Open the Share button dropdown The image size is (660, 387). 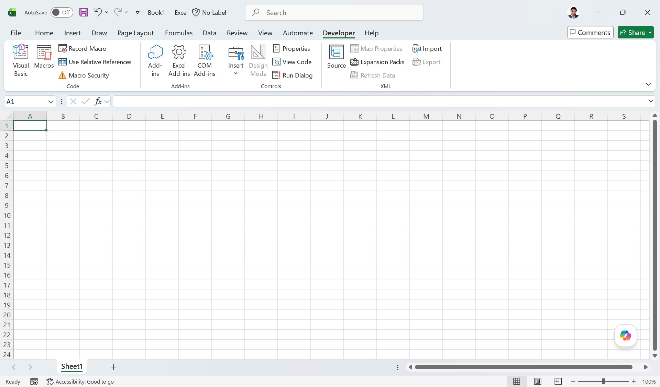650,33
